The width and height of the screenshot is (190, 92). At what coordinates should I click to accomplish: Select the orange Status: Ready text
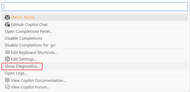point(23,17)
